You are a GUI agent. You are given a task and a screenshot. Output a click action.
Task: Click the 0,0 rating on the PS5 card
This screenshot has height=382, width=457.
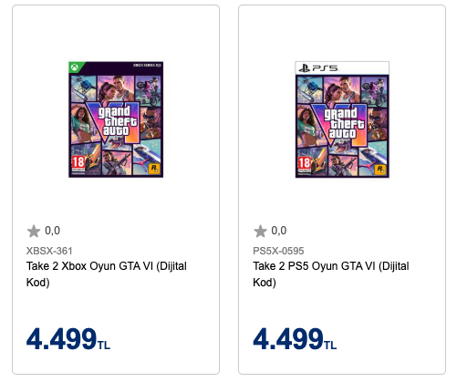pos(279,231)
